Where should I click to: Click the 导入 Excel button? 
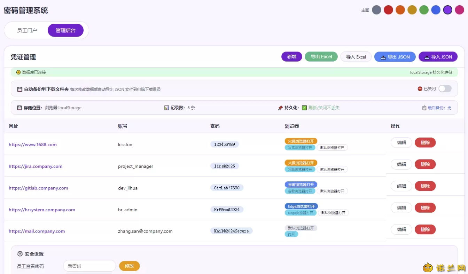point(356,57)
